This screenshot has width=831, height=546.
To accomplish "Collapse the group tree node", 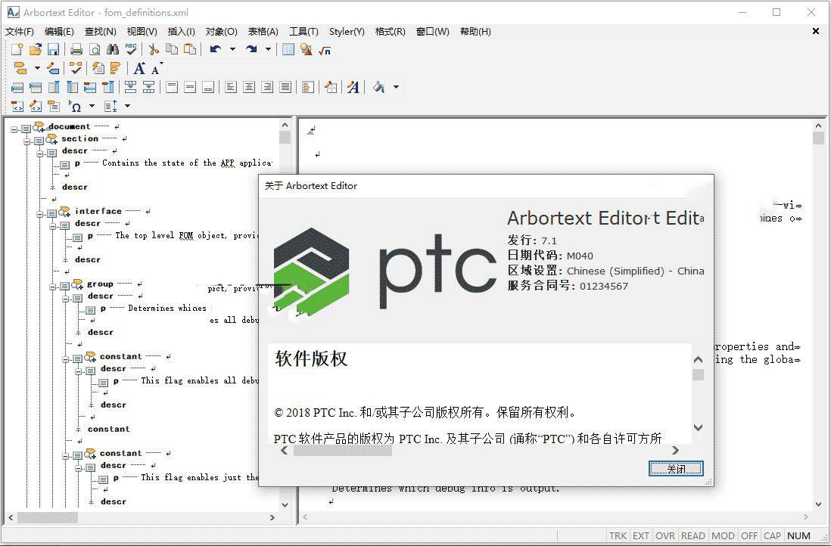I will click(x=52, y=287).
